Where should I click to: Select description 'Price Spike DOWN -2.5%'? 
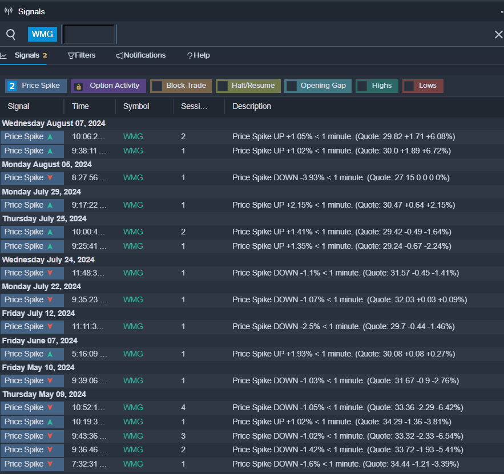pyautogui.click(x=344, y=327)
